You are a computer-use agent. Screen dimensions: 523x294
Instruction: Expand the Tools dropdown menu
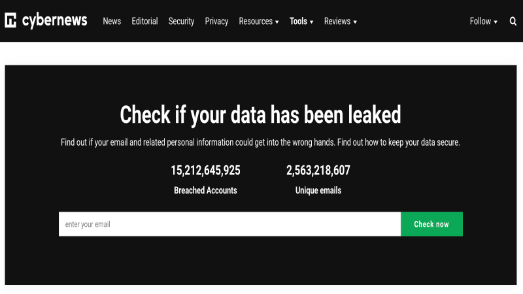[x=301, y=22]
